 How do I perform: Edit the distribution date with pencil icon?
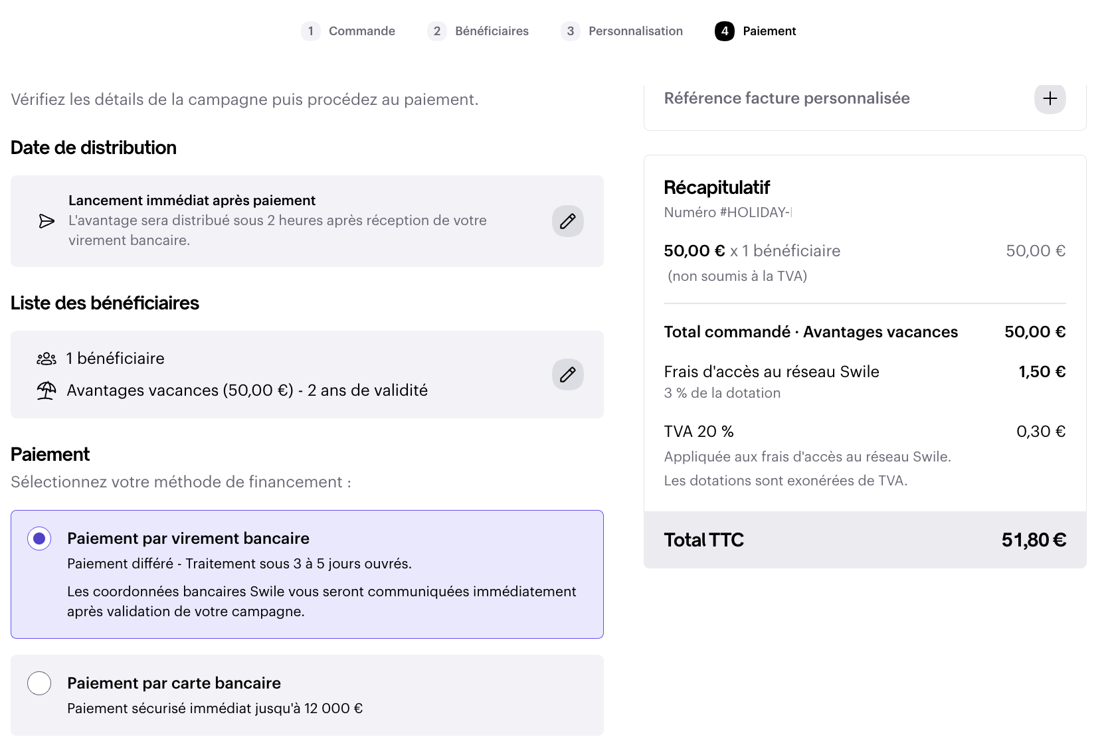(x=567, y=221)
